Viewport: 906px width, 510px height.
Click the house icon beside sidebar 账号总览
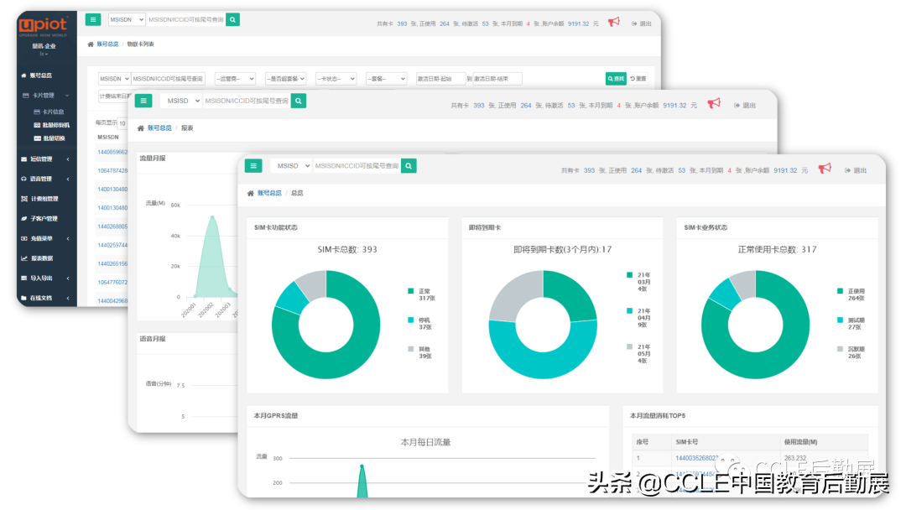pyautogui.click(x=23, y=75)
